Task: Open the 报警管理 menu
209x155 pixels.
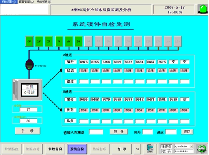Action: tap(26, 2)
